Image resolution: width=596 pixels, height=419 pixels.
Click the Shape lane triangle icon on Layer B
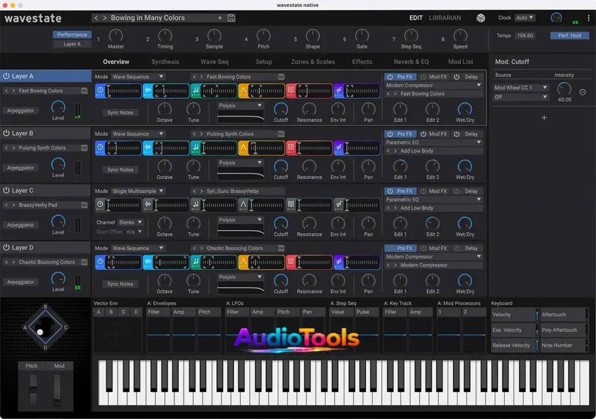click(x=243, y=147)
